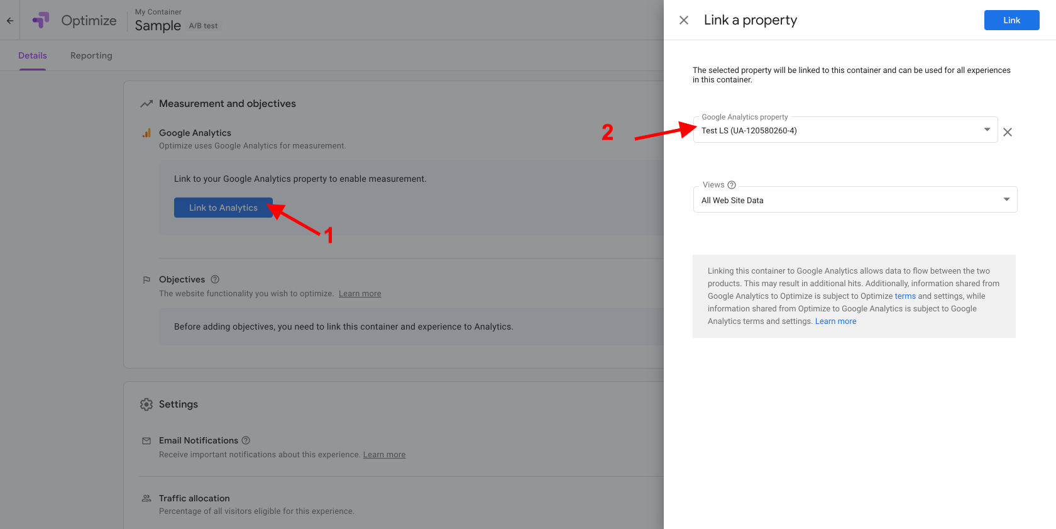1056x529 pixels.
Task: Switch to the Reporting tab
Action: click(x=91, y=55)
